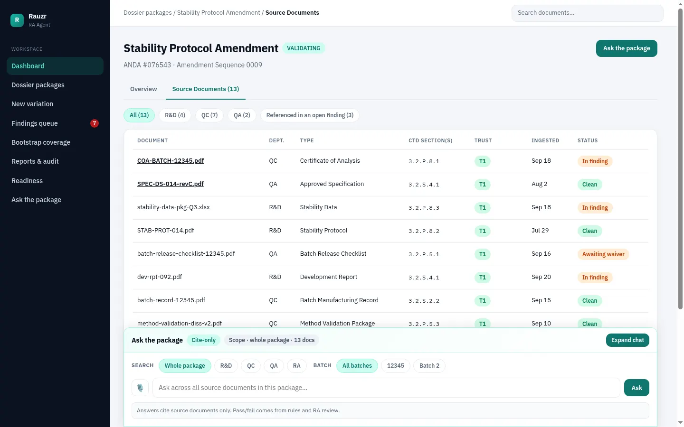Select the RA search scope chip

click(x=297, y=366)
